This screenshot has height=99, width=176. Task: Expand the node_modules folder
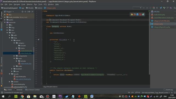click(5, 17)
